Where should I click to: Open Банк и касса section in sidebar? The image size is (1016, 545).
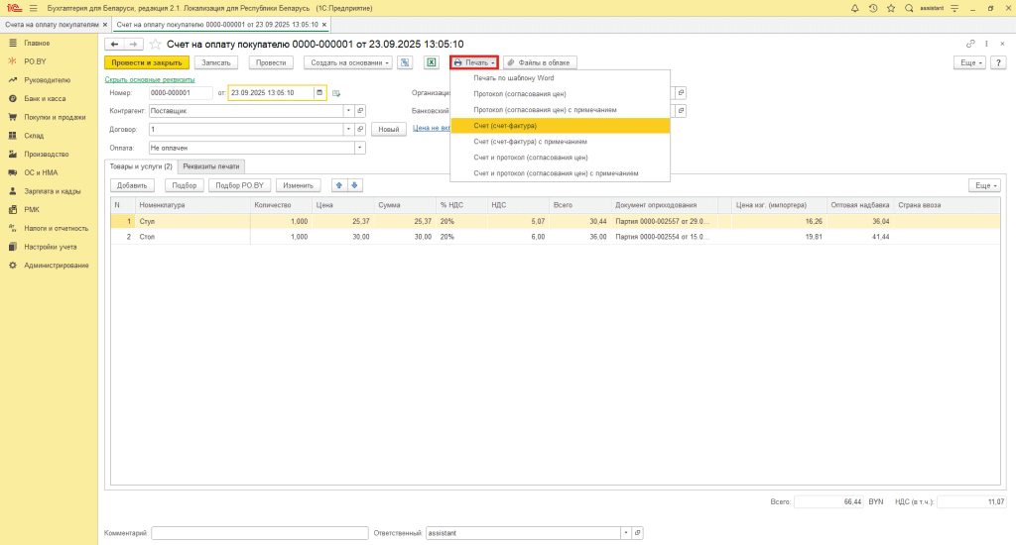tap(45, 99)
